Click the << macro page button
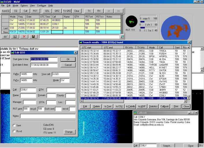This screenshot has height=148, width=204. [x=109, y=11]
